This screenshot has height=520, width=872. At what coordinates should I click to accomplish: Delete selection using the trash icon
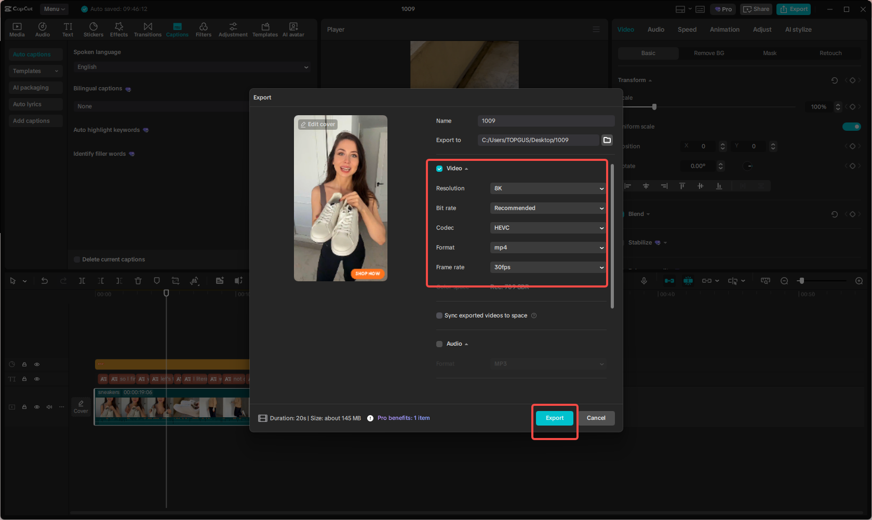tap(138, 280)
